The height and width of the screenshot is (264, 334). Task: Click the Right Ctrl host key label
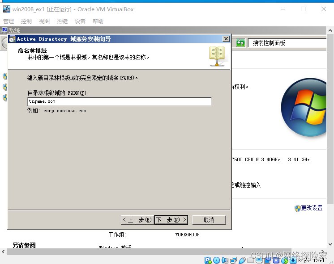(311, 260)
